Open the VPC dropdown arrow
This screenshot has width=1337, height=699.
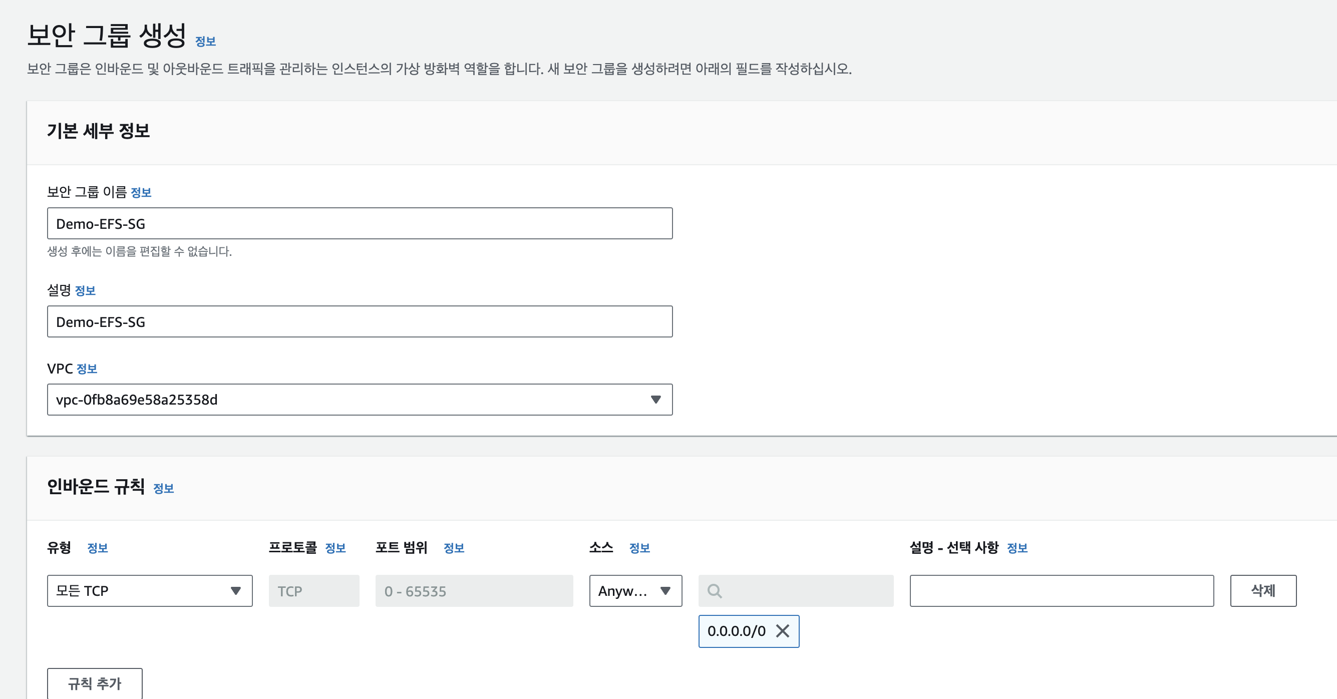pyautogui.click(x=655, y=400)
